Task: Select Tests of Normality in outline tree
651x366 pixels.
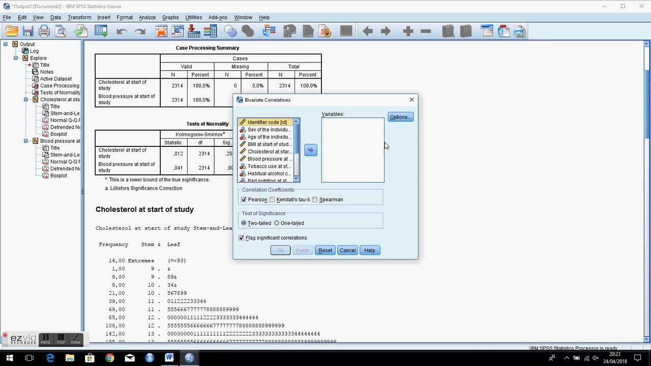Action: (60, 93)
